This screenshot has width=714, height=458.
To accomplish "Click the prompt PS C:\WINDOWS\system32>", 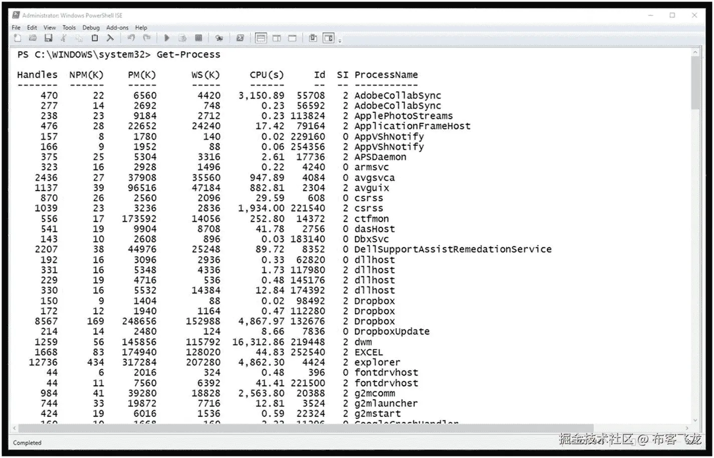I will (x=84, y=55).
